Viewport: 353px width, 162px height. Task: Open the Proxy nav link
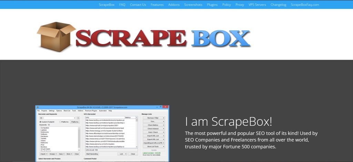[240, 4]
